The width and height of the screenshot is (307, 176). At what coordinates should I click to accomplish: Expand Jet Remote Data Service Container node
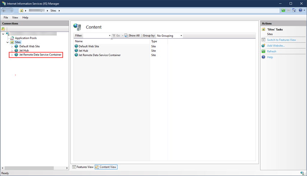click(12, 55)
